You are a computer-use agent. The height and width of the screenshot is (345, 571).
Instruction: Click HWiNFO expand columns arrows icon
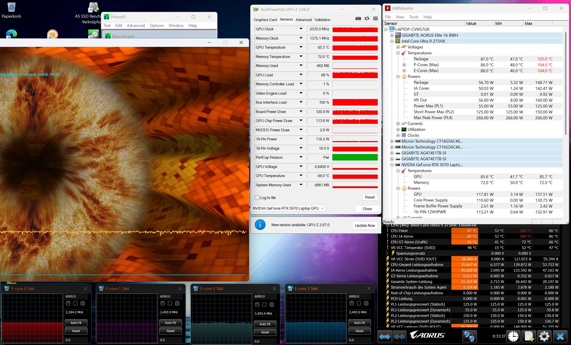pos(385,337)
